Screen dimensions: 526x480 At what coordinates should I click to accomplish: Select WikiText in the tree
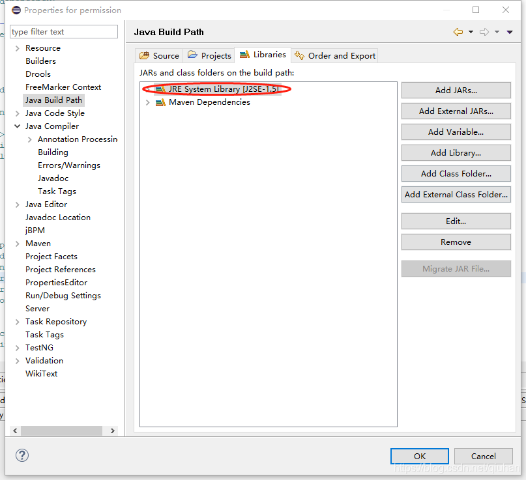coord(41,374)
